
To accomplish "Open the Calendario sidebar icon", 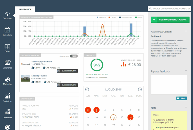I will (7, 30).
